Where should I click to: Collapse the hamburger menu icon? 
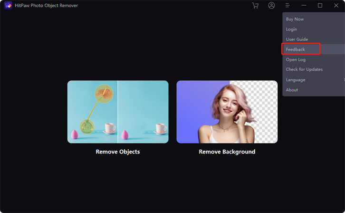point(287,6)
